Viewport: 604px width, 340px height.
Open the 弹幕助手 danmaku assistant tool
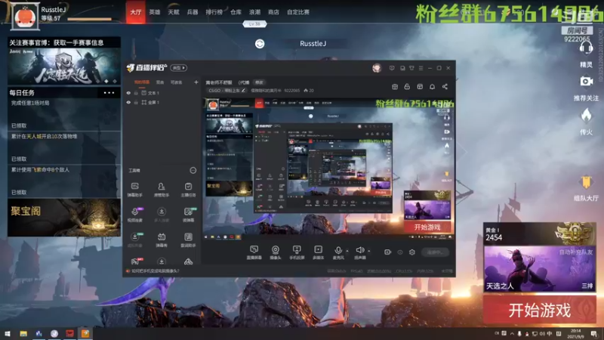[x=135, y=190]
